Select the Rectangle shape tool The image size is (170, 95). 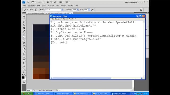click(x=24, y=66)
